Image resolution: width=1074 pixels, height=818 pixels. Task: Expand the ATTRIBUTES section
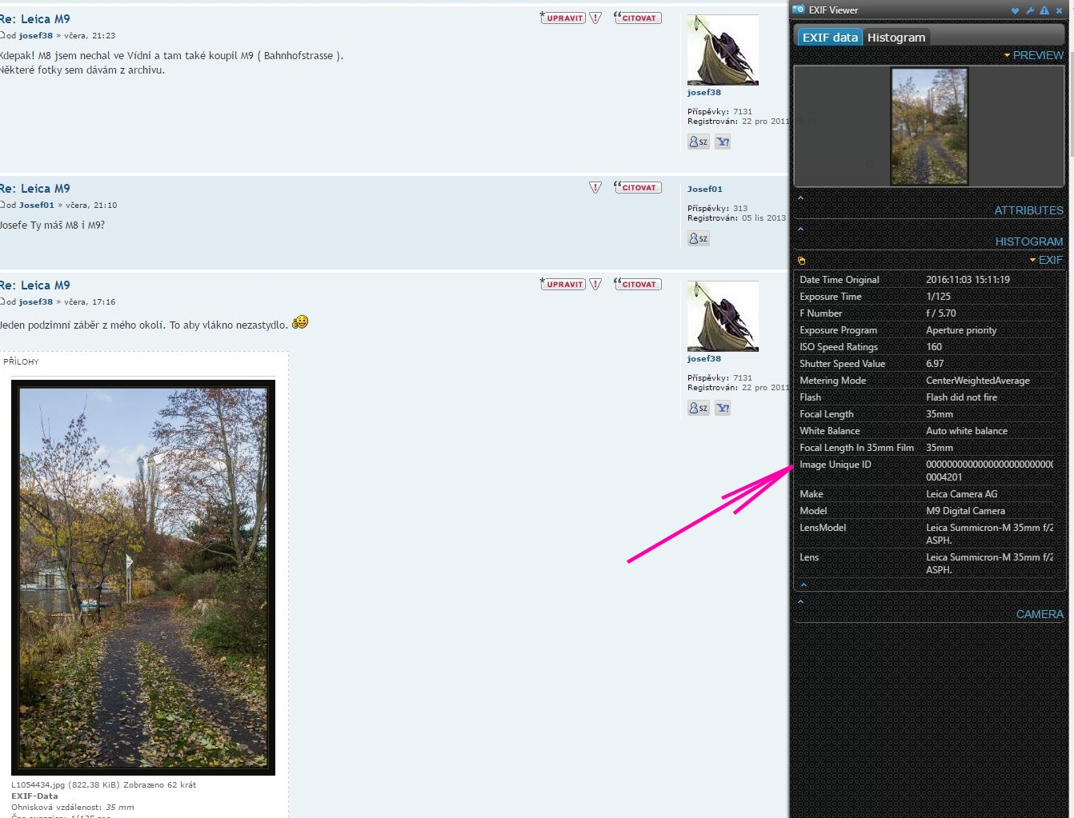tap(1028, 210)
